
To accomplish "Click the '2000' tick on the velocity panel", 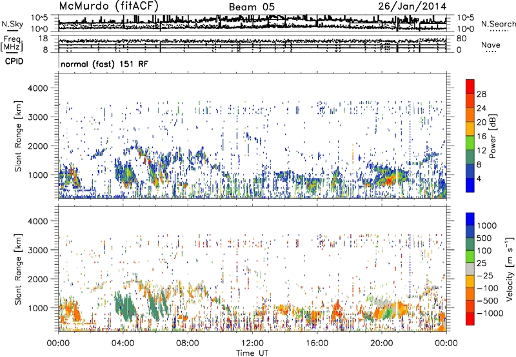I will tap(38, 279).
